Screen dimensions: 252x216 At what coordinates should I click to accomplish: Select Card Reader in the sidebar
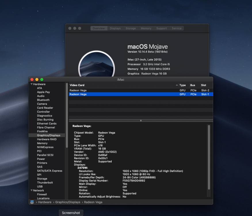[45, 108]
